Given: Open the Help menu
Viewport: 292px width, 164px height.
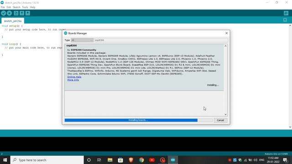Looking at the screenshot, I should pos(32,7).
